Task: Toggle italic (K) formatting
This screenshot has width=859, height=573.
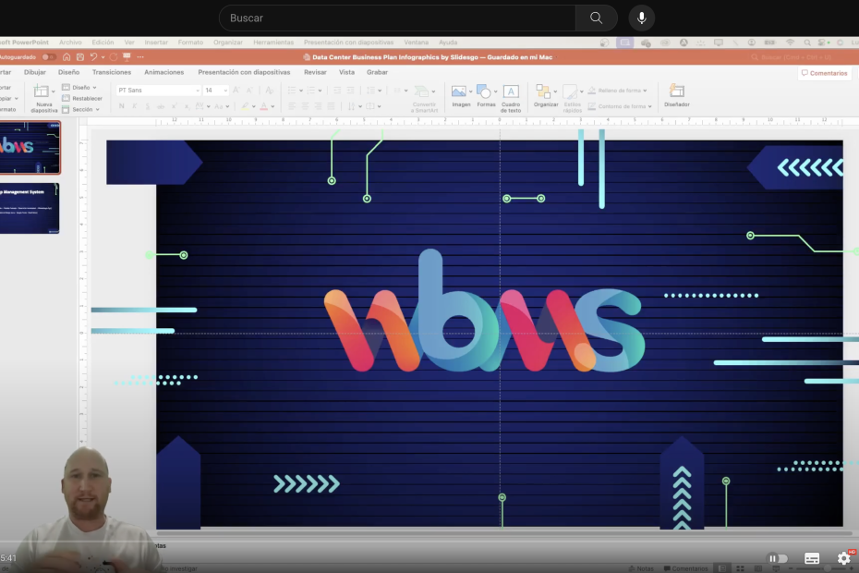Action: (135, 106)
